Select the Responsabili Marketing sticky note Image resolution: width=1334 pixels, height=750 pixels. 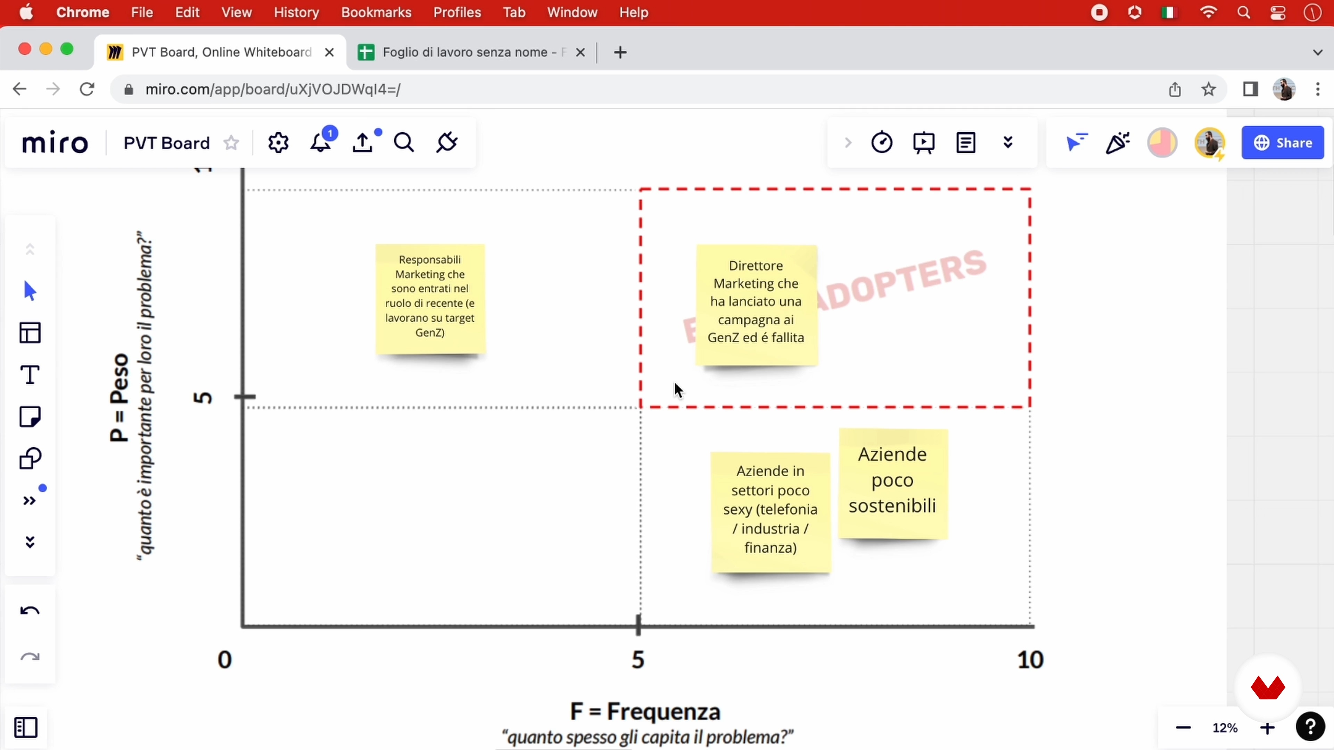pos(430,299)
